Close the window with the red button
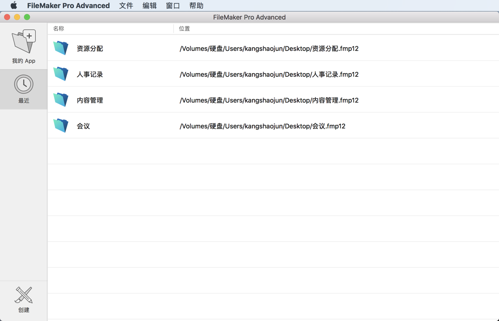 (7, 17)
